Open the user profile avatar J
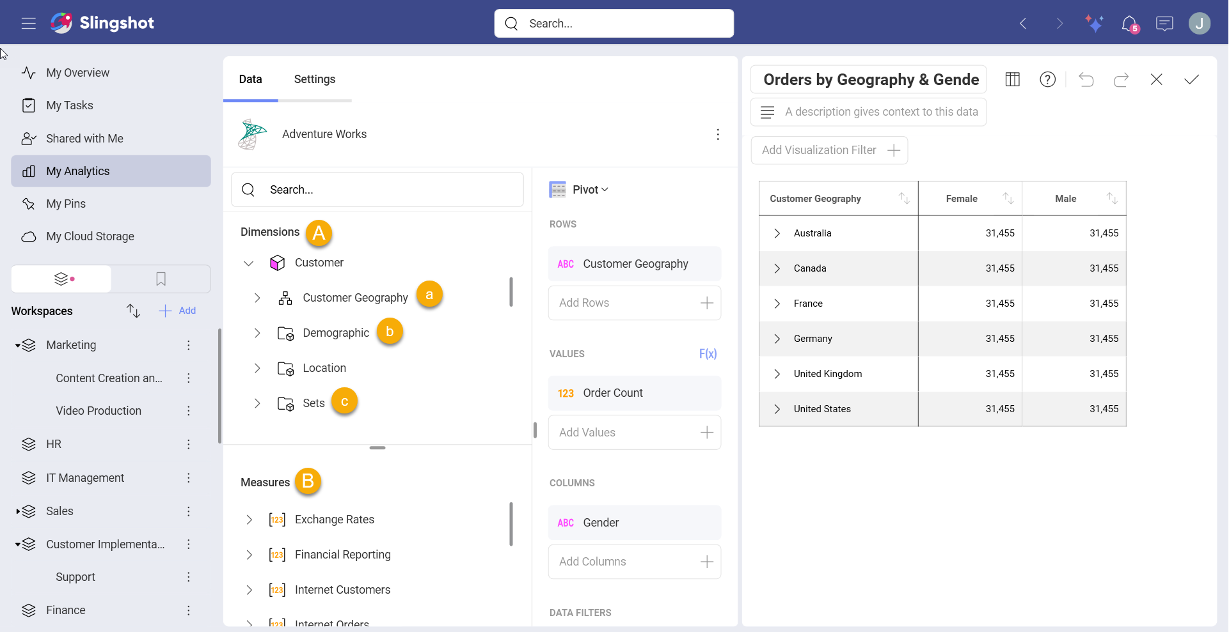 [x=1200, y=24]
